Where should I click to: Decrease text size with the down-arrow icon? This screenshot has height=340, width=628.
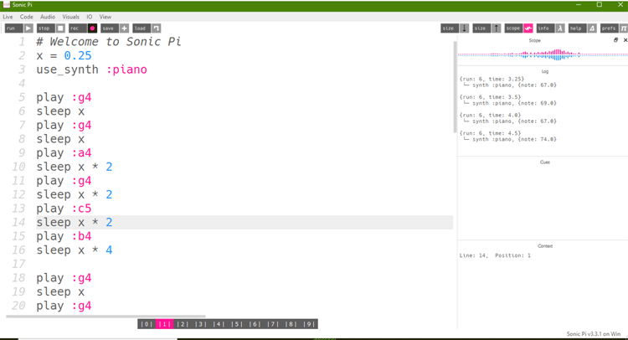(464, 28)
